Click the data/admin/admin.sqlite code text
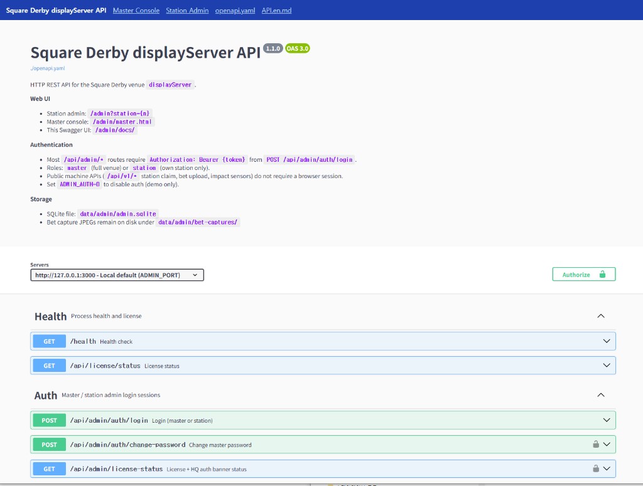The width and height of the screenshot is (643, 486). point(118,214)
